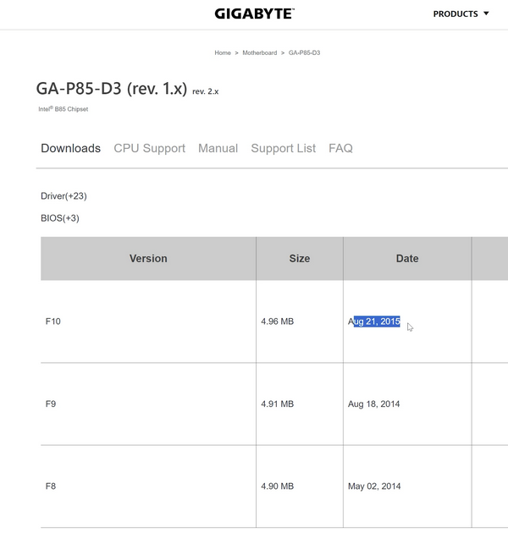Click the GA-P85-D3 breadcrumb link
Viewport: 508px width, 549px height.
304,52
